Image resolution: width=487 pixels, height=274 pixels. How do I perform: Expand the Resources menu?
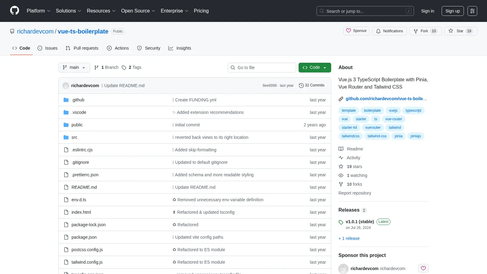pos(101,11)
